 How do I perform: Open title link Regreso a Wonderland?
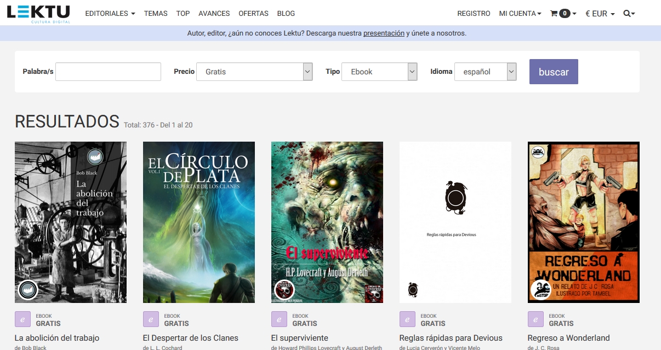[x=569, y=338]
